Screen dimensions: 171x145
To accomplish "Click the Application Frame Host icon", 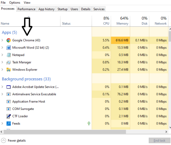I will pos(8,101).
